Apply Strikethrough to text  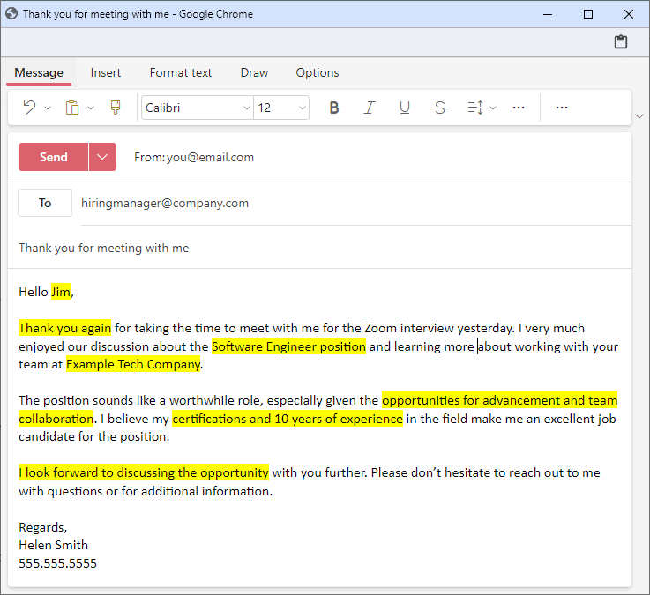[x=440, y=108]
